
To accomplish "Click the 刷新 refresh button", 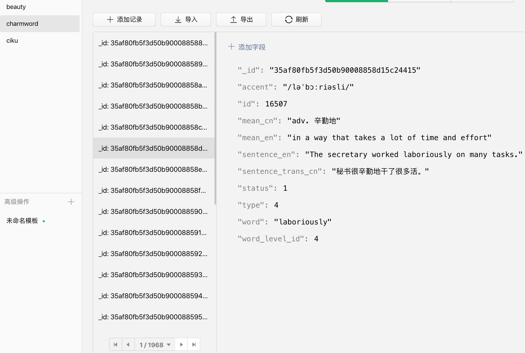I will coord(296,19).
